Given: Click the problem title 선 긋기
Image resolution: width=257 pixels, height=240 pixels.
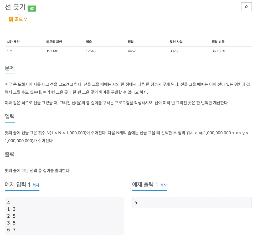Looking at the screenshot, I should point(15,7).
